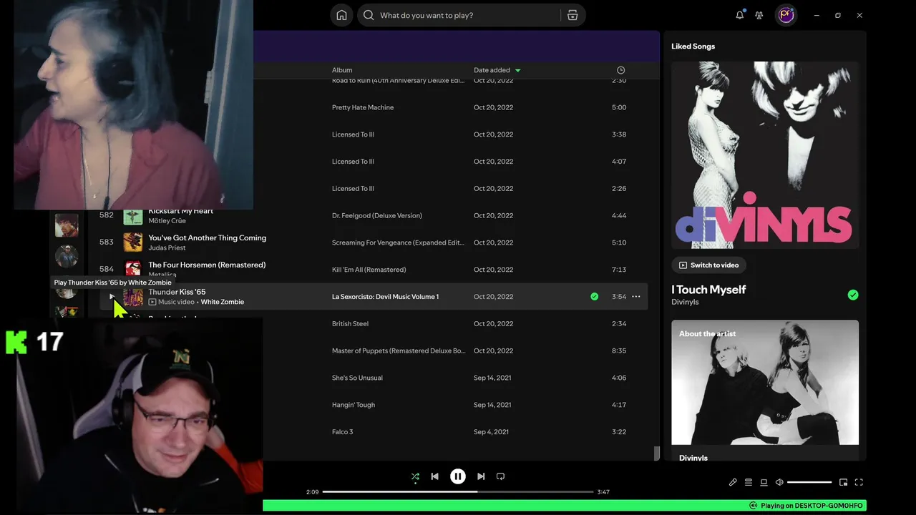Image resolution: width=916 pixels, height=515 pixels.
Task: Open the notifications bell (What's New)
Action: [740, 15]
